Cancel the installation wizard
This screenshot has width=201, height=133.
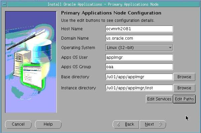[18, 124]
